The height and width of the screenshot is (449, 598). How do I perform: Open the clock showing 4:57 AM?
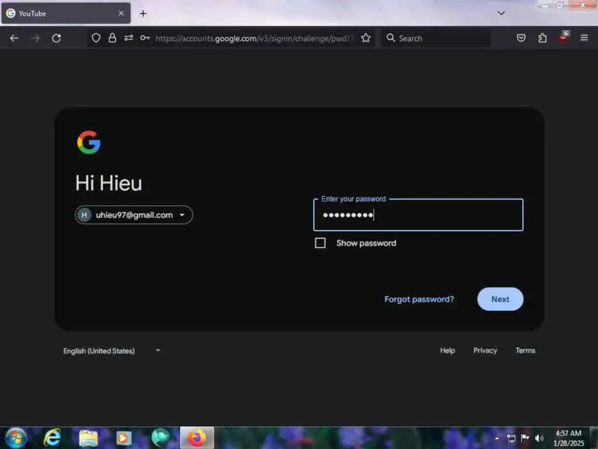click(568, 438)
